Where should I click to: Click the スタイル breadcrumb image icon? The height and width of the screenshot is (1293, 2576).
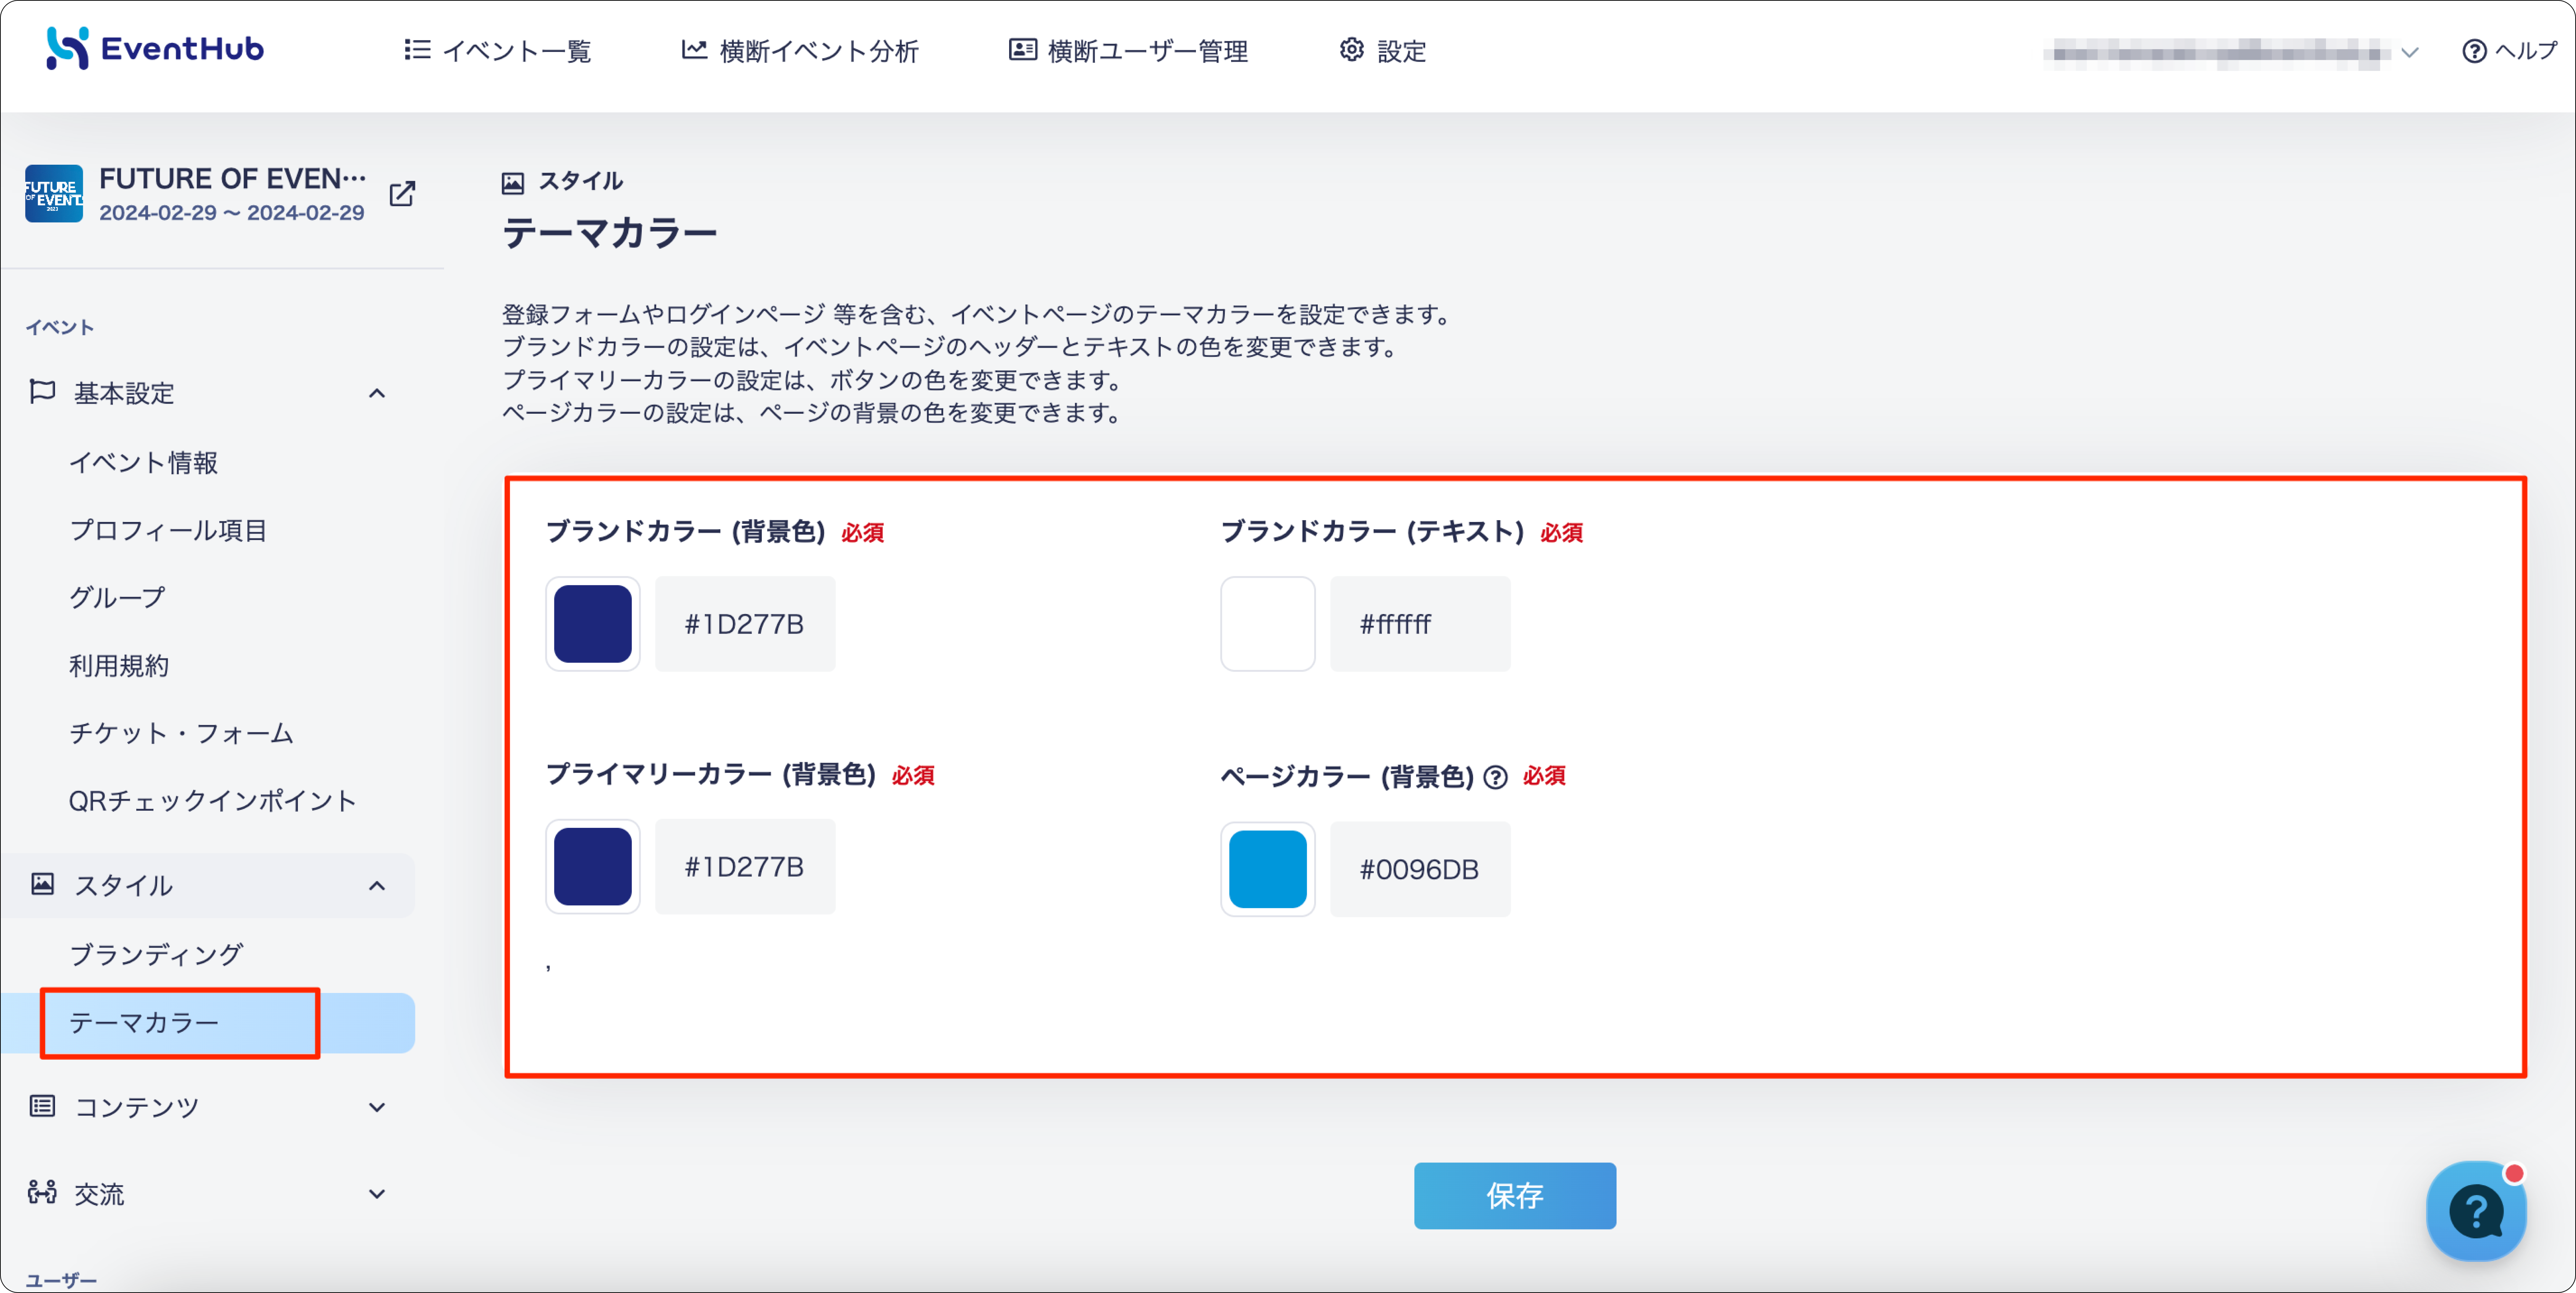coord(513,183)
